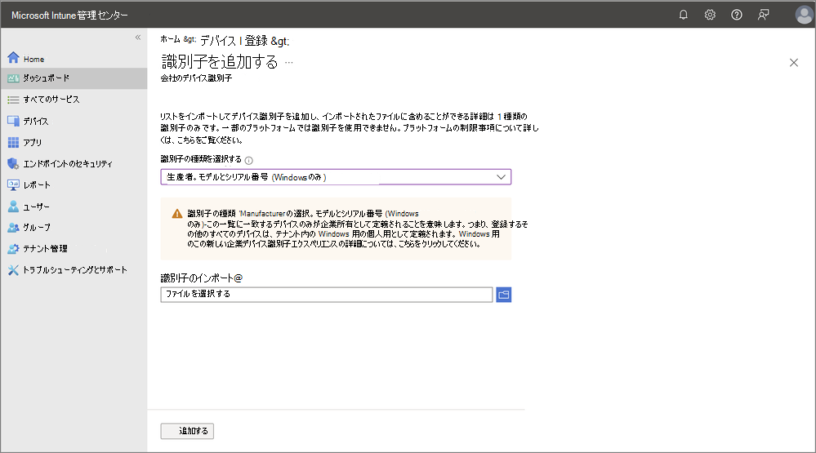Open the 識別子の種類 dropdown

point(336,177)
